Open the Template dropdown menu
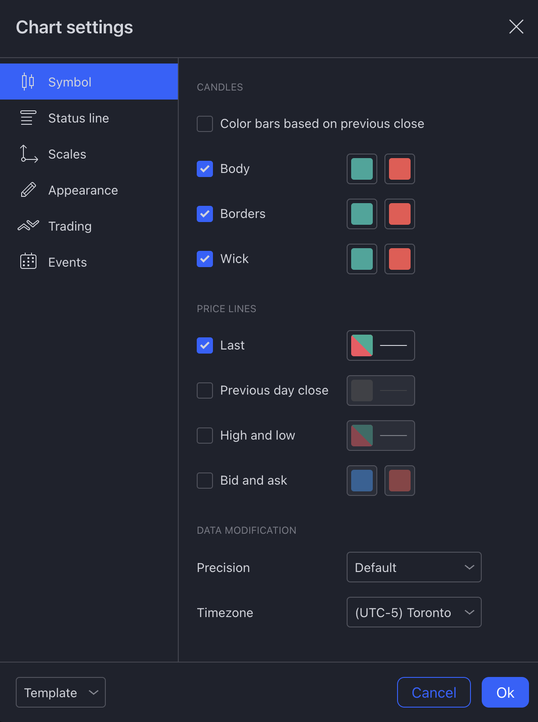The height and width of the screenshot is (722, 538). pyautogui.click(x=61, y=692)
